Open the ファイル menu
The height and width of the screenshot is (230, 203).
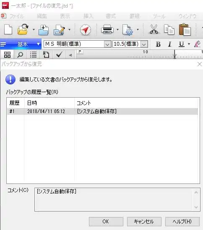tap(16, 16)
